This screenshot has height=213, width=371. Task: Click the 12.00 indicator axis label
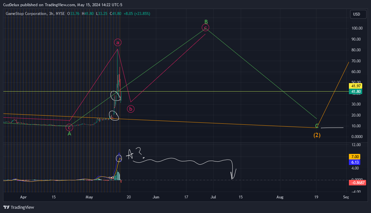click(x=356, y=145)
